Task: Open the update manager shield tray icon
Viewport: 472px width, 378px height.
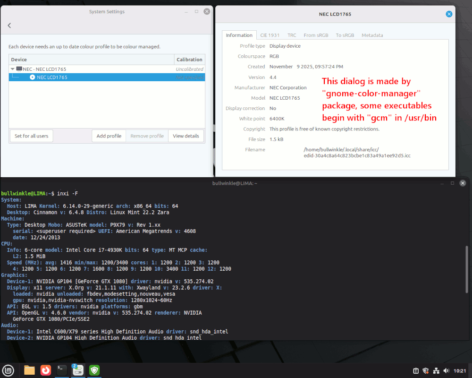Action: coord(426,371)
